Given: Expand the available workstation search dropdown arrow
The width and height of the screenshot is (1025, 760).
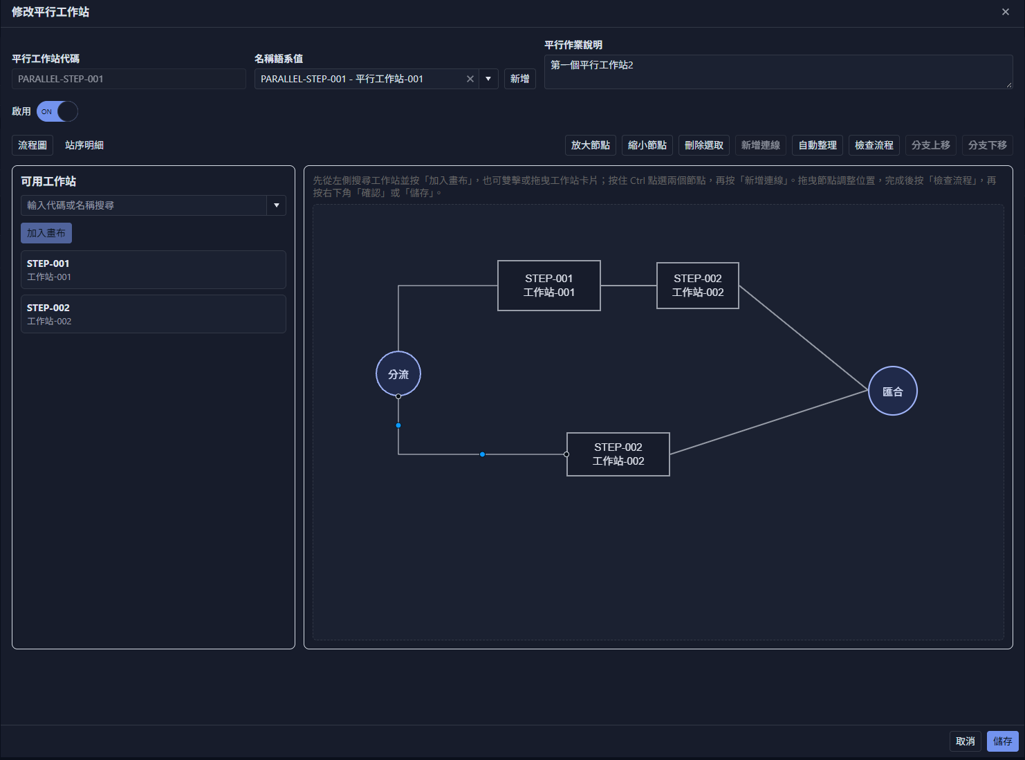Looking at the screenshot, I should (277, 205).
